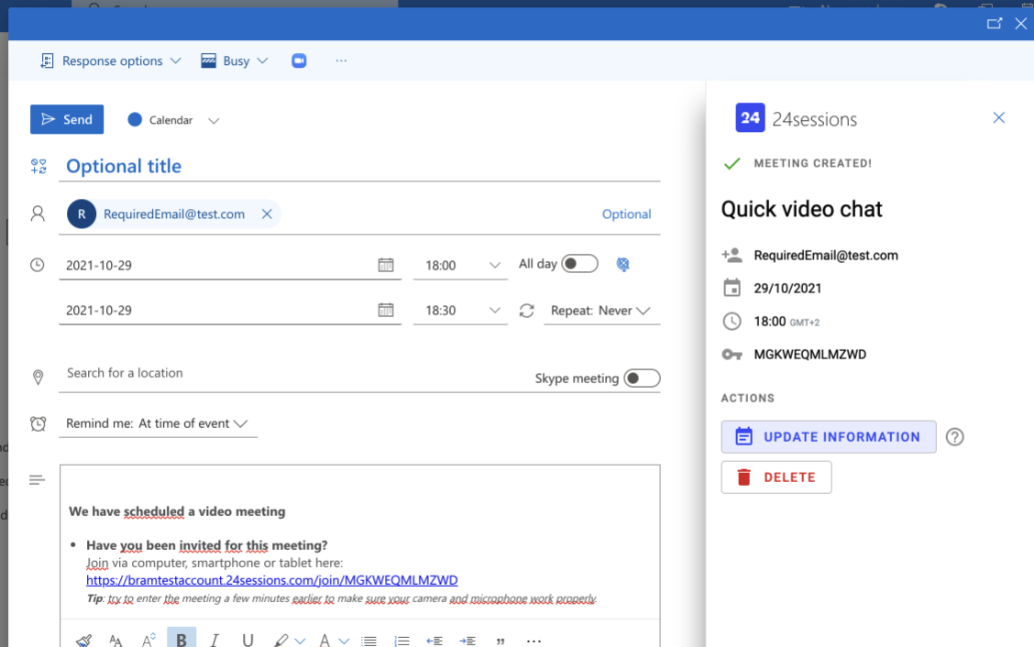Click the Zoom meeting icon in toolbar
The width and height of the screenshot is (1034, 647).
pyautogui.click(x=299, y=60)
